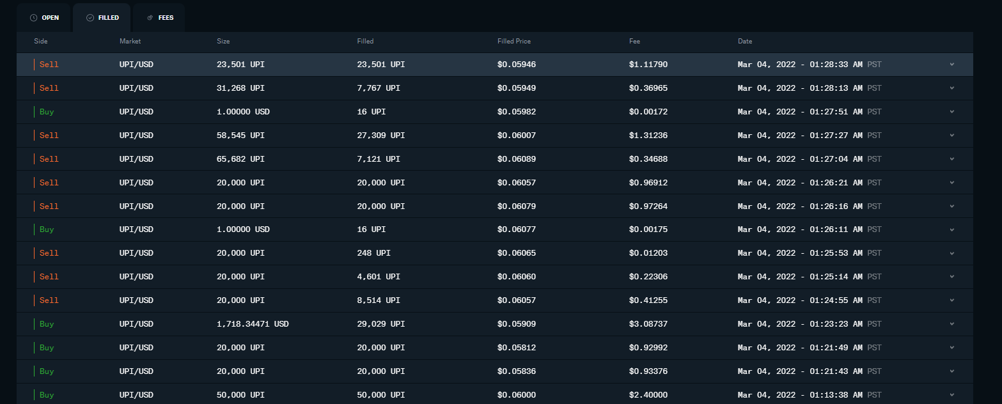
Task: Click the Filled Price column header
Action: (514, 42)
